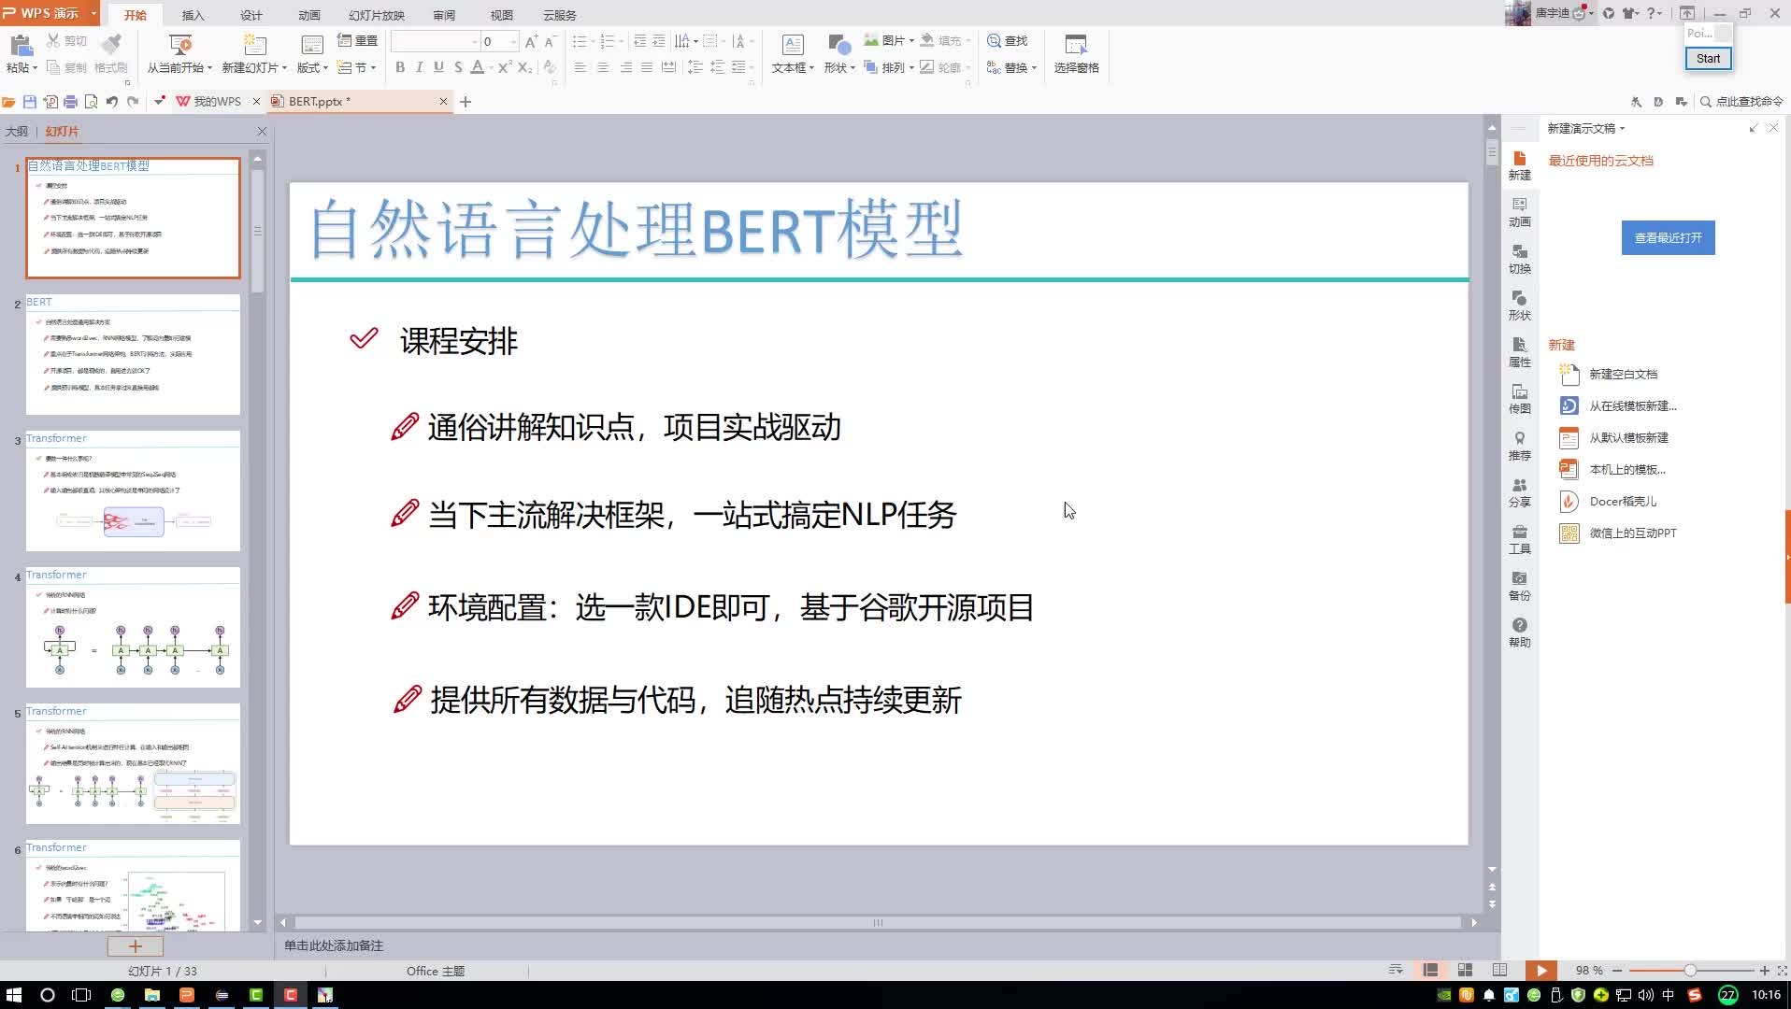Toggle subscript formatting
The height and width of the screenshot is (1009, 1791).
click(x=525, y=67)
